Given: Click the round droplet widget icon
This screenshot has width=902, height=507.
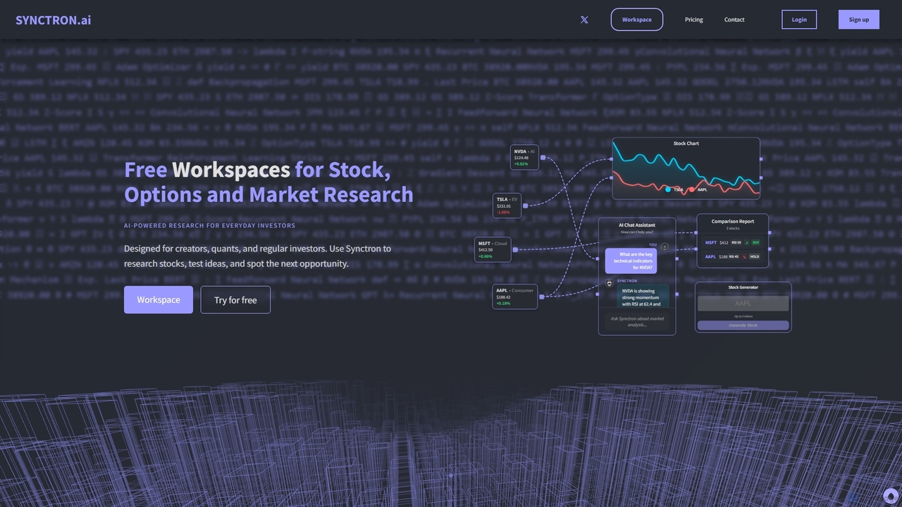Looking at the screenshot, I should tap(891, 496).
